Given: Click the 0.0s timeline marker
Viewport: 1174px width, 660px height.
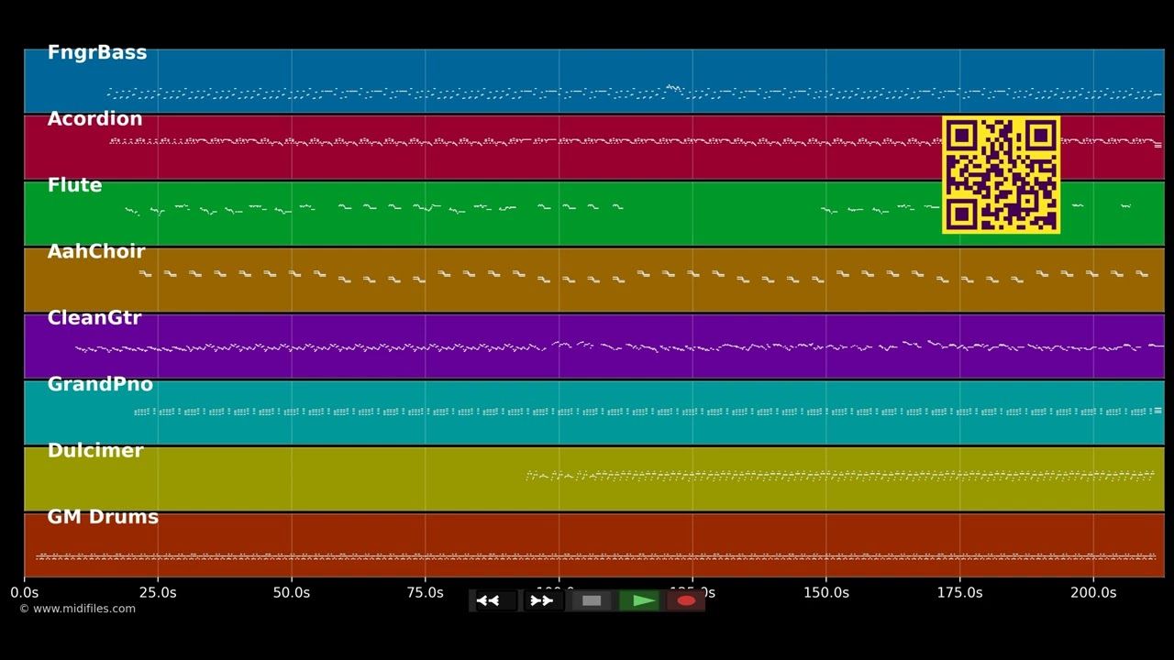Looking at the screenshot, I should click(x=25, y=592).
